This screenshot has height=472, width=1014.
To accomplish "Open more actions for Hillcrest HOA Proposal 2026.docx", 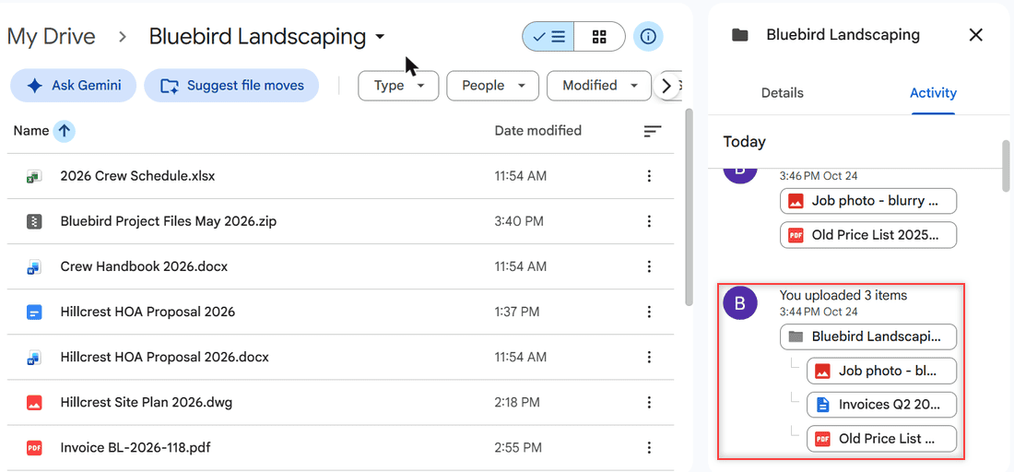I will point(649,357).
